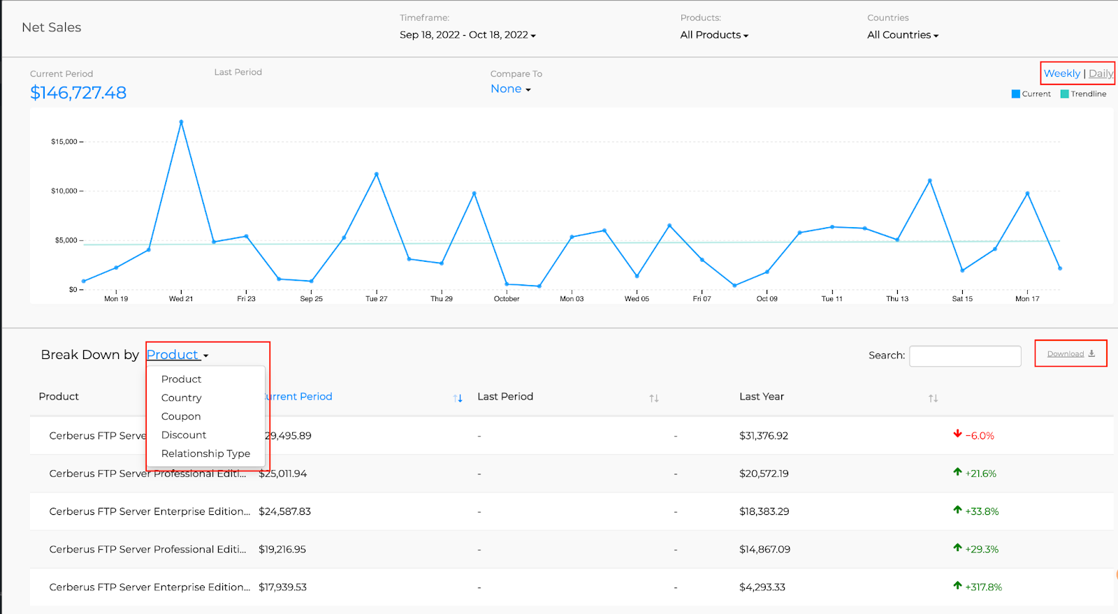
Task: Open the Timeframe date range dropdown
Action: [x=467, y=35]
